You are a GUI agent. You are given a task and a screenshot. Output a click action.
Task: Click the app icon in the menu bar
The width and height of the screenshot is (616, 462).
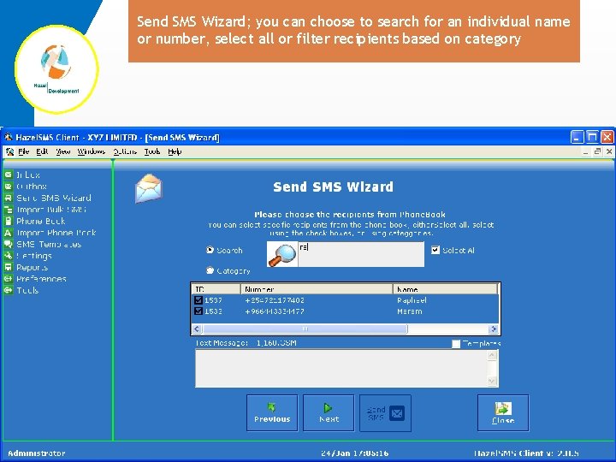9,151
